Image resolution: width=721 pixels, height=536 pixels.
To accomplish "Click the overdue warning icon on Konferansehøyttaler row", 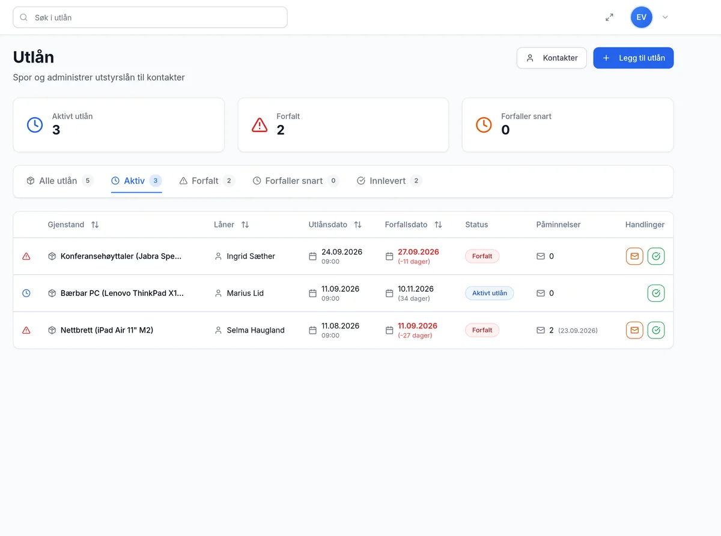I will coord(26,256).
